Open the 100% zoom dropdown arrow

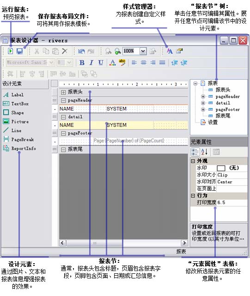tap(143, 51)
